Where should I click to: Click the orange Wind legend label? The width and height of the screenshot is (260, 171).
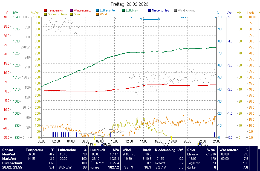point(103,14)
